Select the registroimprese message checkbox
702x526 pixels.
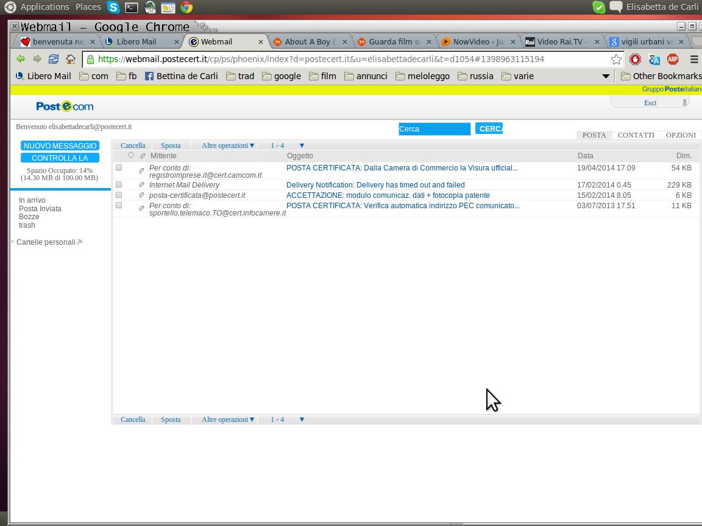(119, 167)
